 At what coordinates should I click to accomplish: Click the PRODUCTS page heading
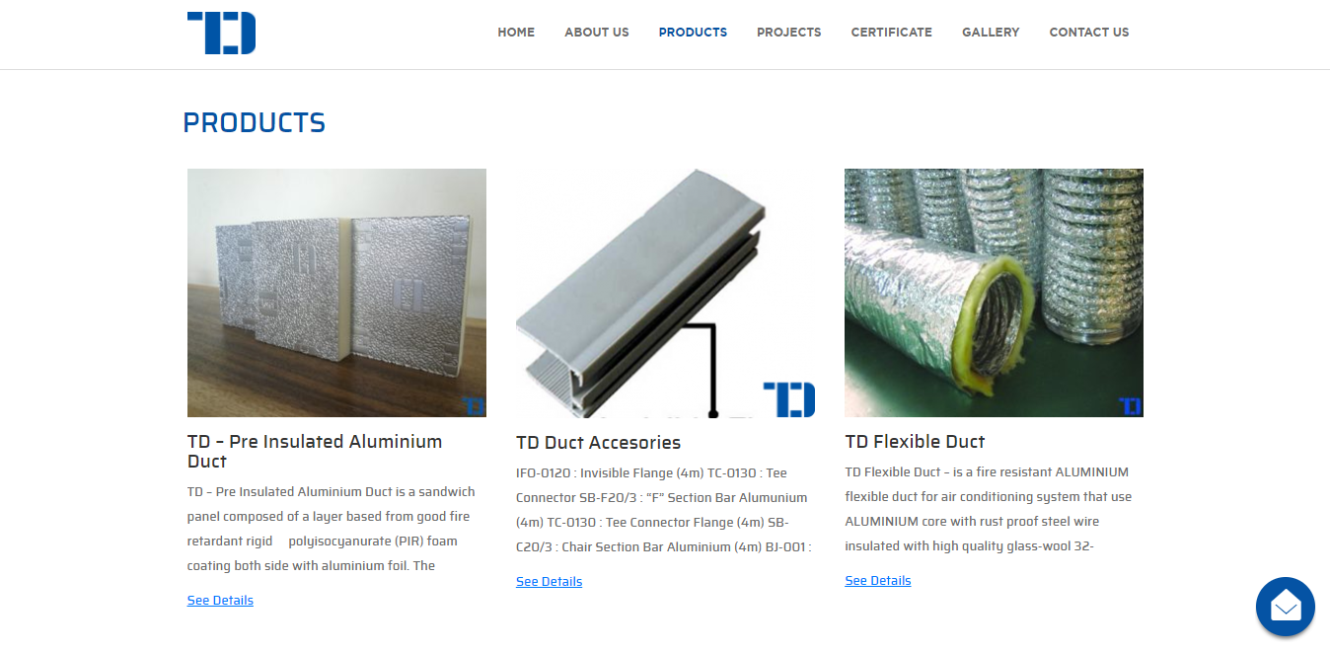254,123
